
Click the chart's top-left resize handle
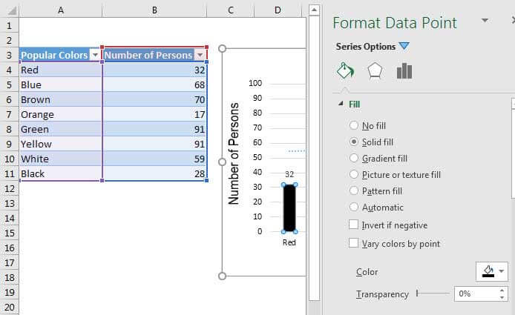click(x=223, y=49)
